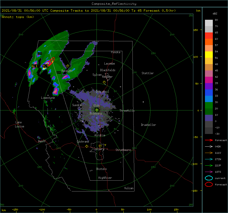The width and height of the screenshot is (228, 213).
Task: Click the 04DK legend label
Action: [x=218, y=146]
